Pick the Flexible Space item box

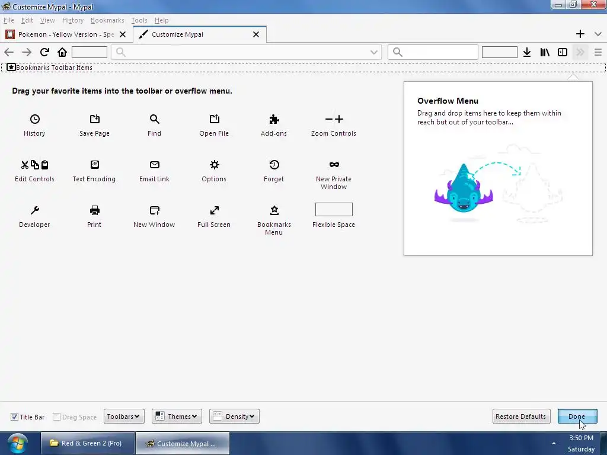point(334,209)
